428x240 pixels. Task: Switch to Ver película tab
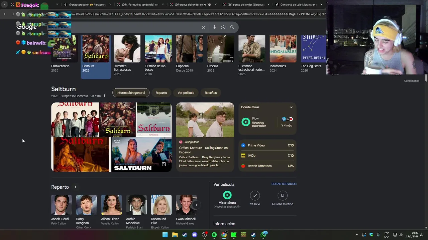[x=186, y=93]
